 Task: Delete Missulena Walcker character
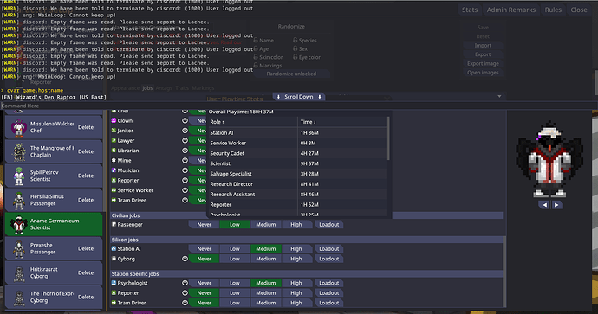[x=86, y=127]
